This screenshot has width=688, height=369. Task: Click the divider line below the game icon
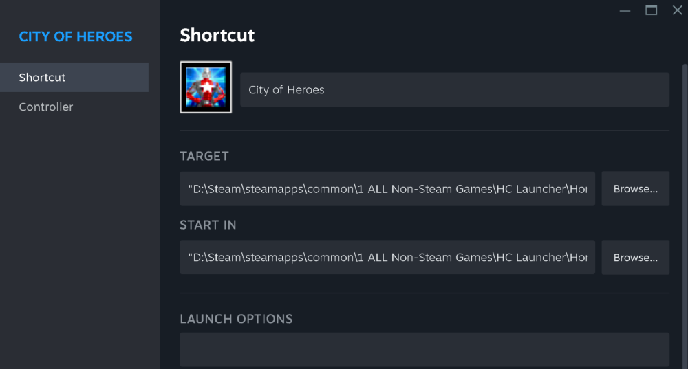(424, 130)
